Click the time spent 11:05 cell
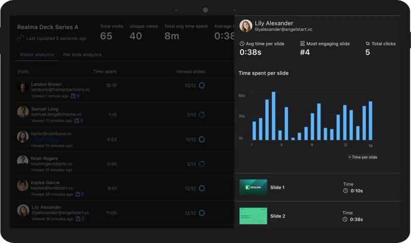 click(111, 213)
